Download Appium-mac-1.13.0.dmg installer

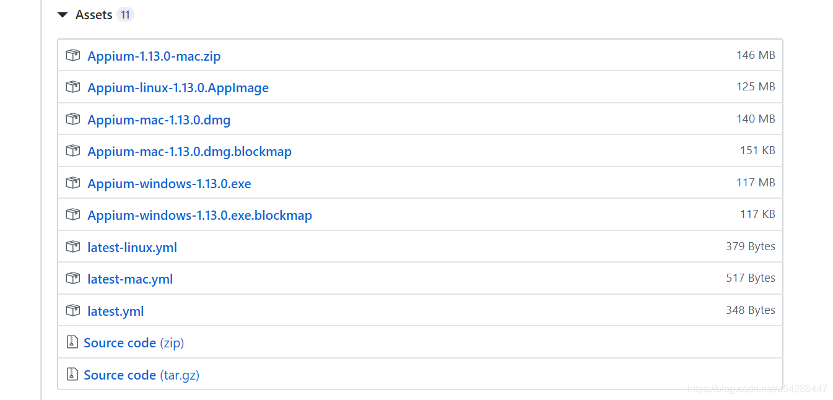pyautogui.click(x=159, y=120)
